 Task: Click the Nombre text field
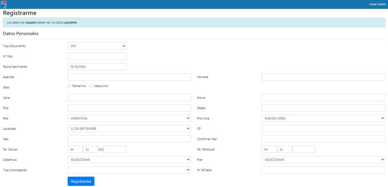(323, 77)
